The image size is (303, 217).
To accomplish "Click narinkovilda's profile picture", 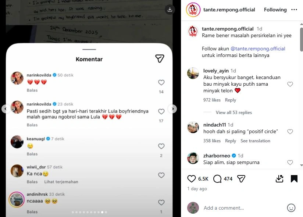I will coord(17,78).
